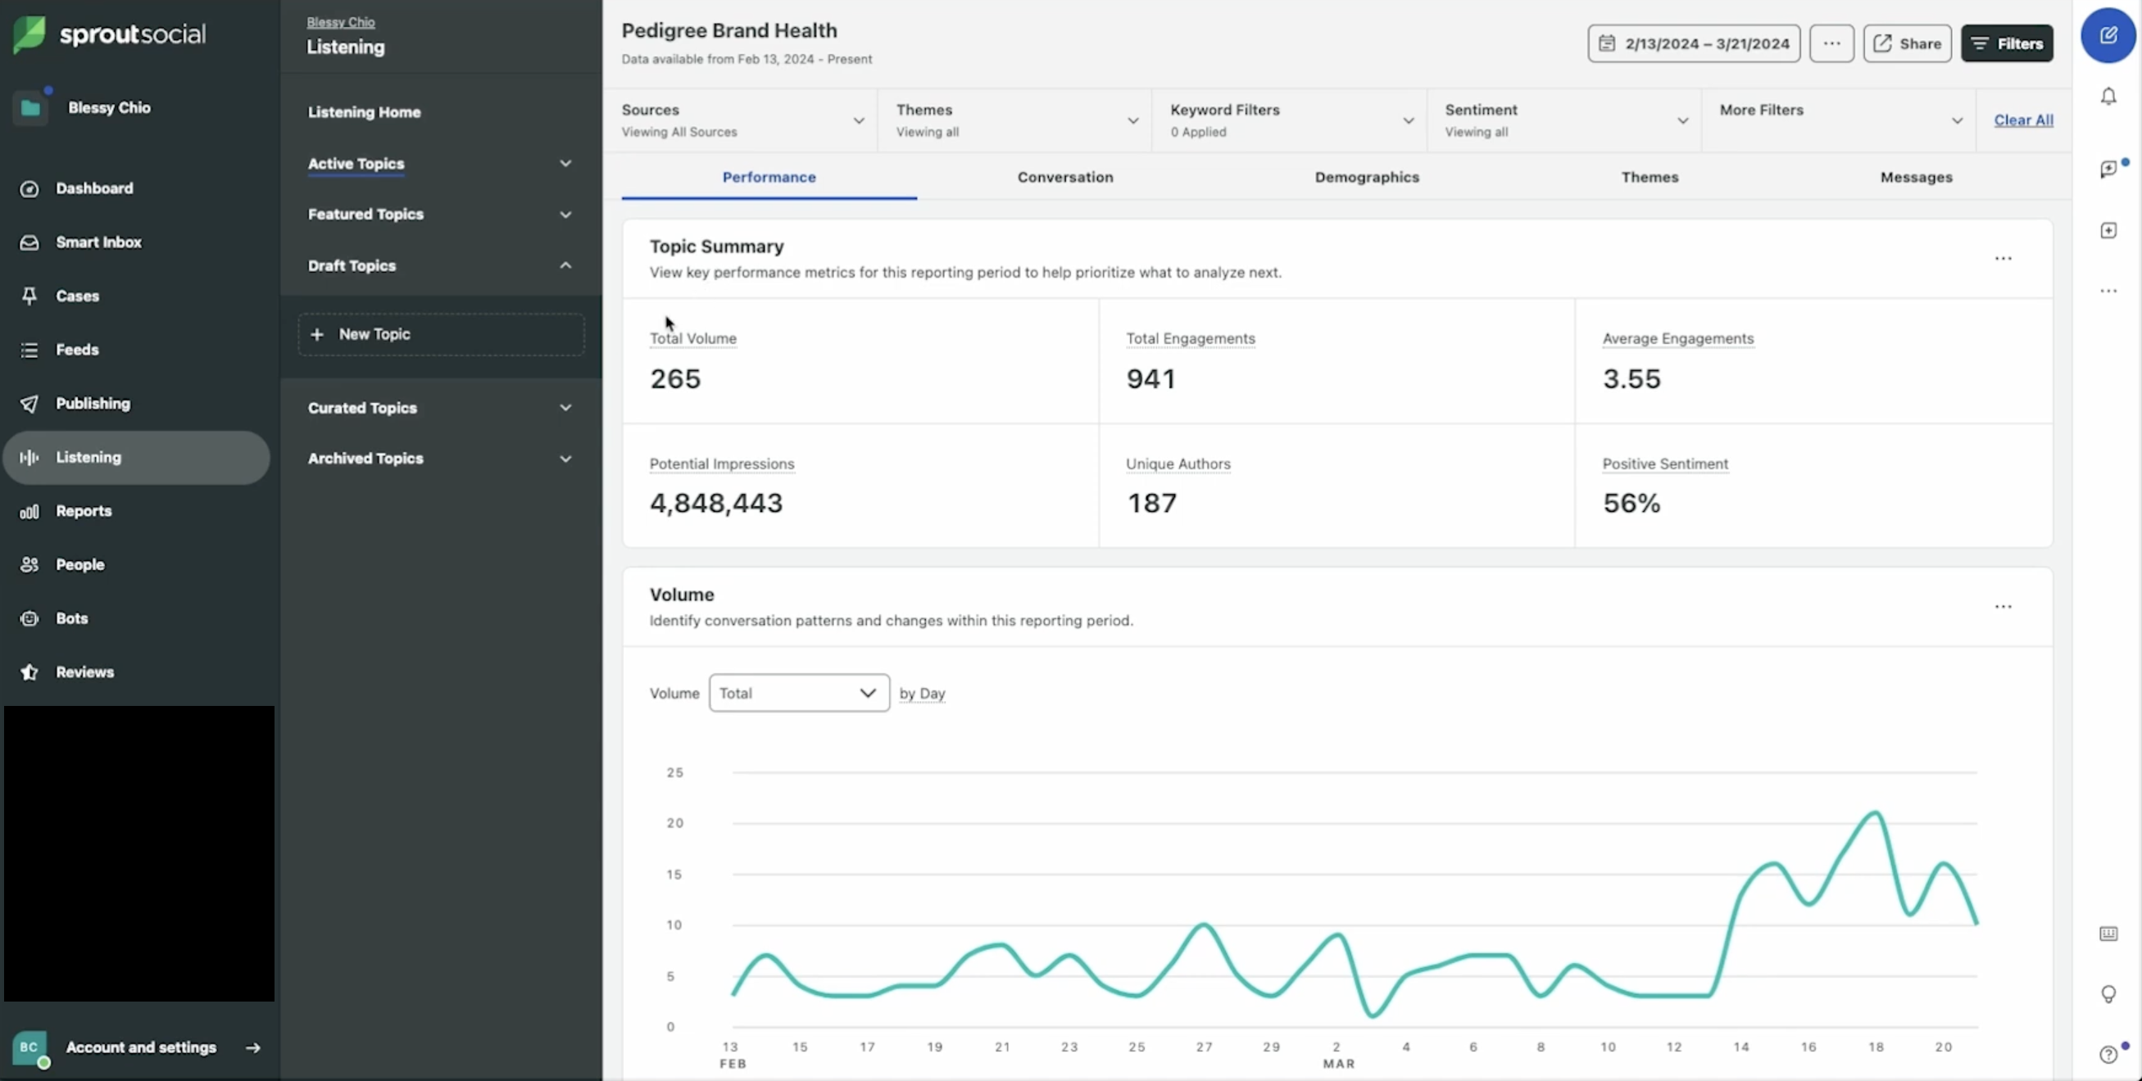Click the Listening waveform icon
Screen dimensions: 2142x1081
pyautogui.click(x=29, y=457)
